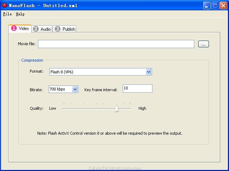Screen dimensions: 229x171
Task: Click the Quality slider track near Low
Action: [x=66, y=108]
